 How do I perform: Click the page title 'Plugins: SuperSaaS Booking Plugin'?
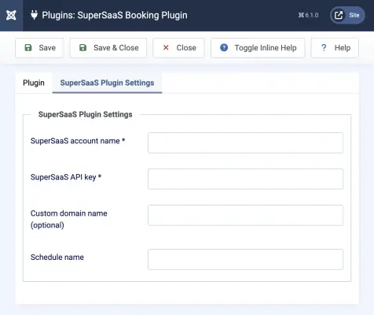tap(115, 15)
